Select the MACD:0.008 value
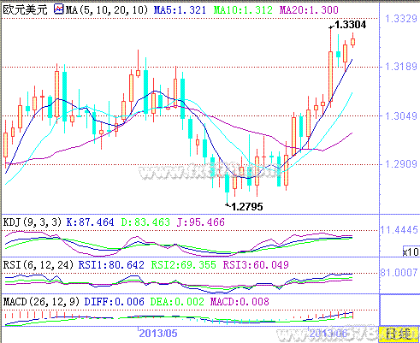Image resolution: width=420 pixels, height=343 pixels. click(240, 302)
